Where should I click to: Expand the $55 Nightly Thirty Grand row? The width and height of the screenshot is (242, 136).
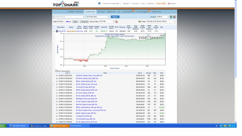(x=57, y=99)
